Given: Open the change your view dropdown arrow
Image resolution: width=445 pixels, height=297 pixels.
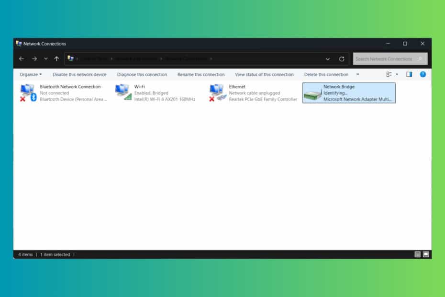Looking at the screenshot, I should [397, 74].
